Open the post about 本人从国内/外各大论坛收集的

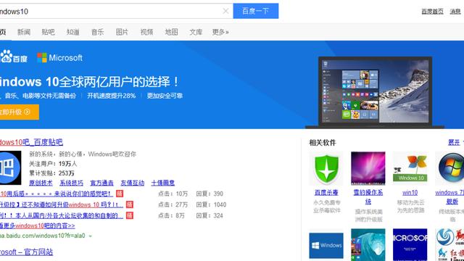[62, 216]
